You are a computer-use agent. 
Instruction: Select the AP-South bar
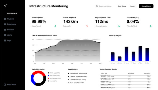(133, 56)
